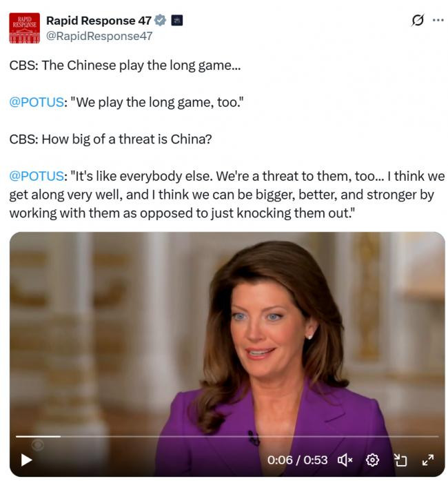Toggle picture-in-picture mode for the video
Viewport: 448px width, 481px height.
pos(400,460)
